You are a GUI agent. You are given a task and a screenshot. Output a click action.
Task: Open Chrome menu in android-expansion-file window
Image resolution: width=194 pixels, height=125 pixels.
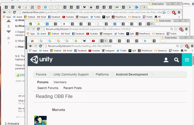(186, 29)
